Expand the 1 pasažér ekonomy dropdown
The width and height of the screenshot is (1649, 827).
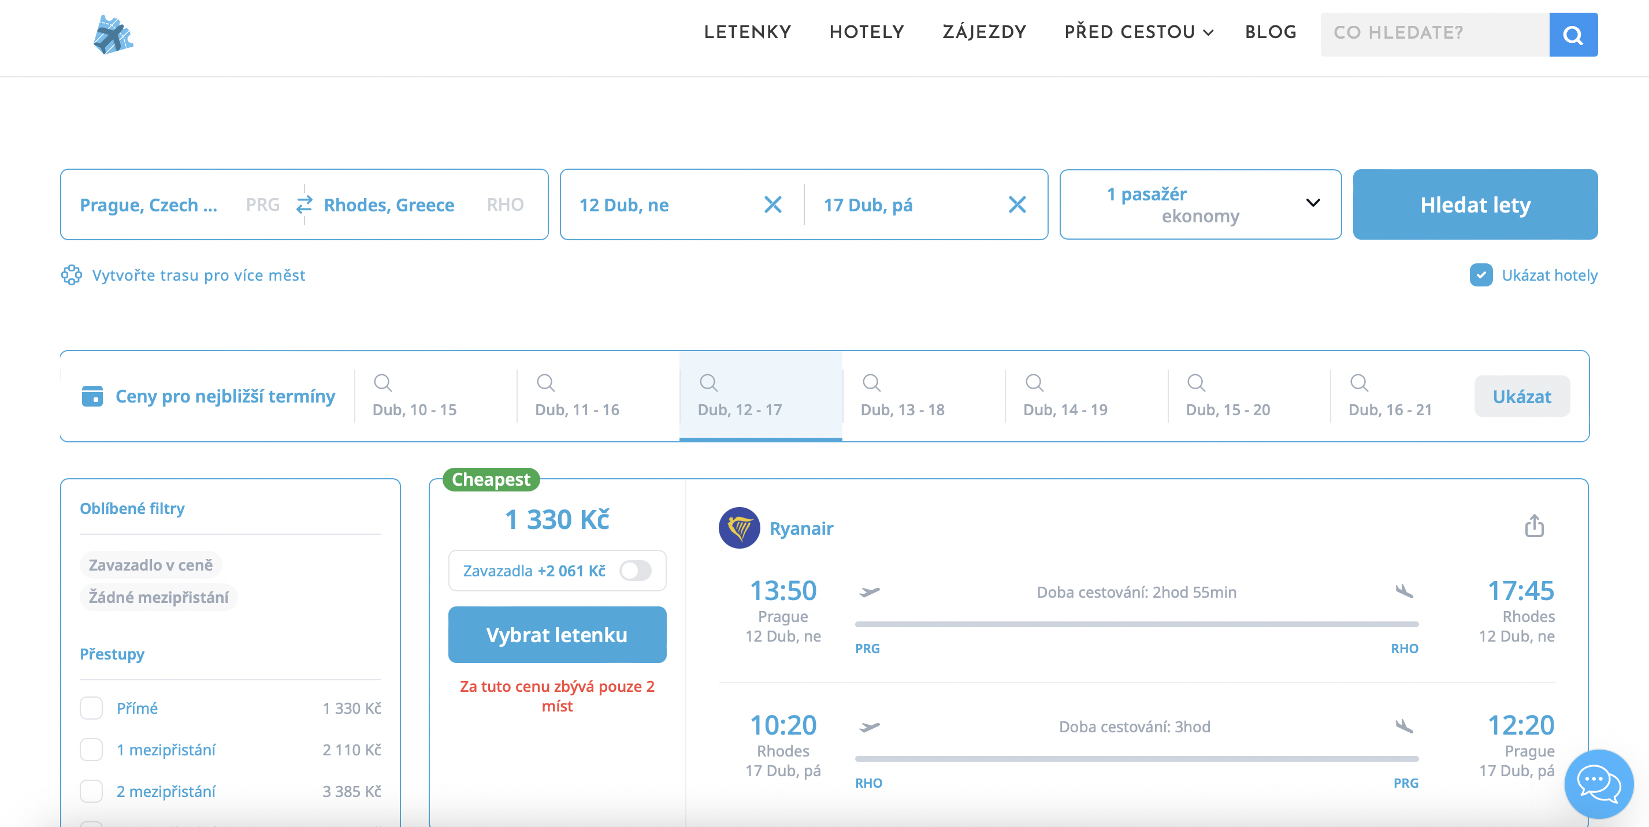point(1199,204)
